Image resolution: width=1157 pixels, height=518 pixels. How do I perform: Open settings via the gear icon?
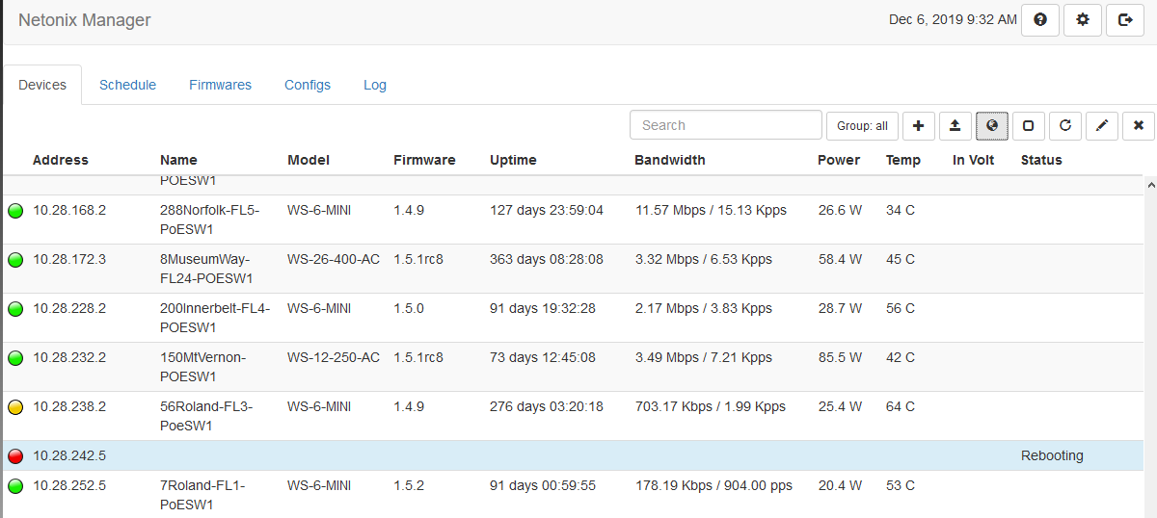(x=1083, y=20)
